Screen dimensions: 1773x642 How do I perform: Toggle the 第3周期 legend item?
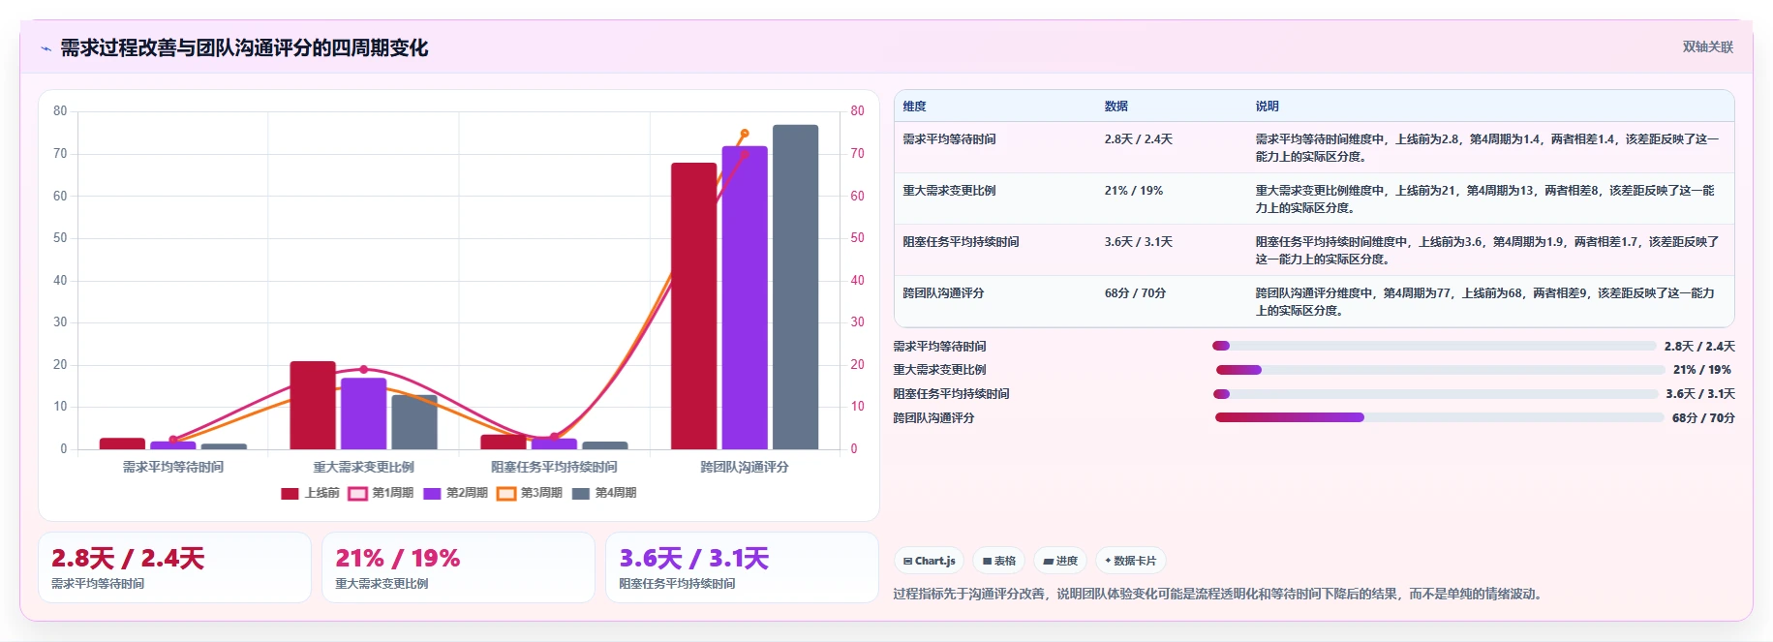530,493
